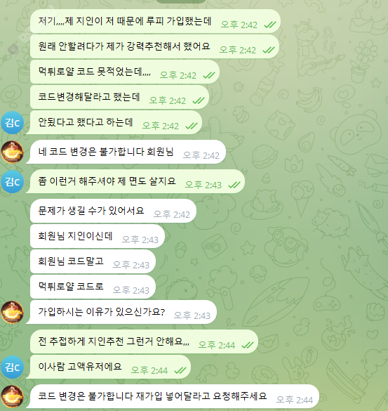Image resolution: width=388 pixels, height=411 pixels.
Task: Click support avatar next to '가입하시는 이유가 있으신가요?' message
Action: pyautogui.click(x=13, y=312)
